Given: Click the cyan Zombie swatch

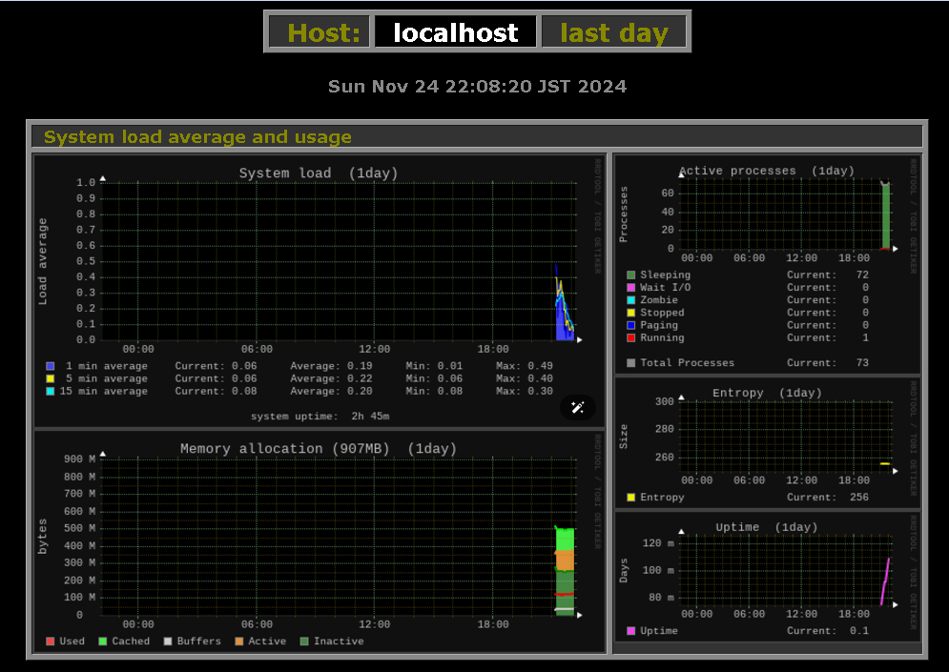Looking at the screenshot, I should click(x=631, y=300).
